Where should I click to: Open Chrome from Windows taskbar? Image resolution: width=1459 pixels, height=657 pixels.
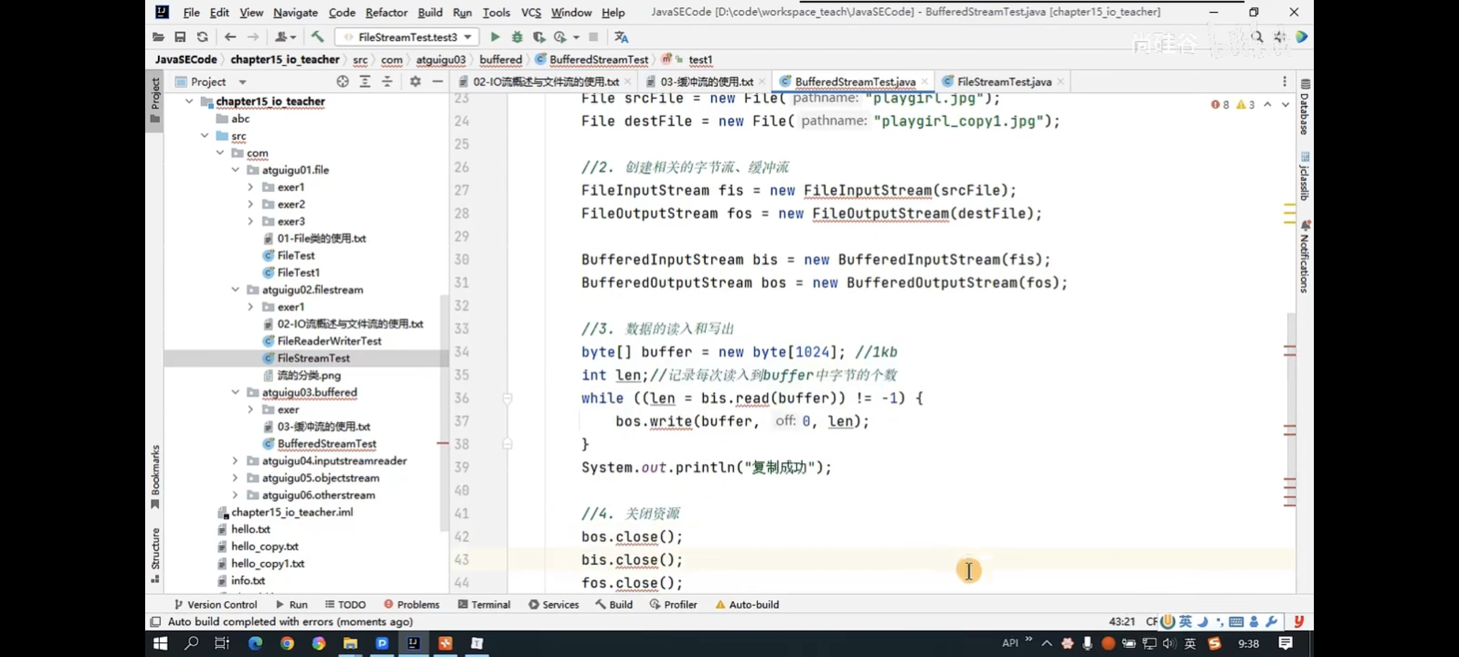[287, 643]
